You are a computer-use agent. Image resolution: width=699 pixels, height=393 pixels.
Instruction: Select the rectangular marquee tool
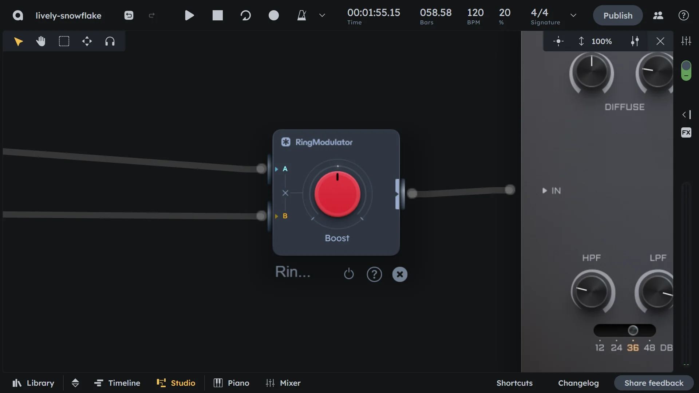pyautogui.click(x=64, y=41)
